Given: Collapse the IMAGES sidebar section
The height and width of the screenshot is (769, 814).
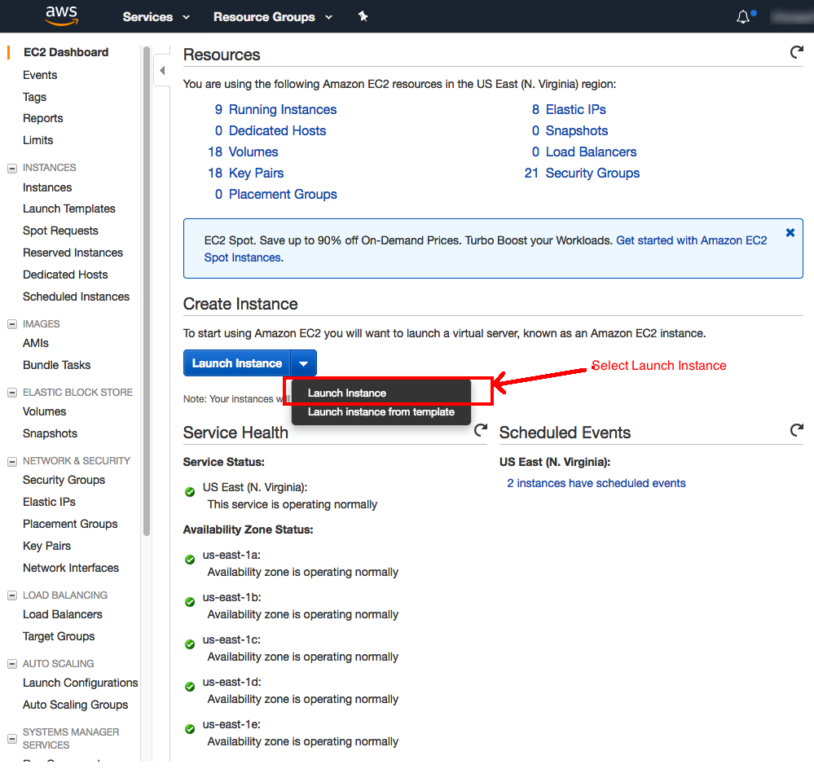Looking at the screenshot, I should 12,324.
